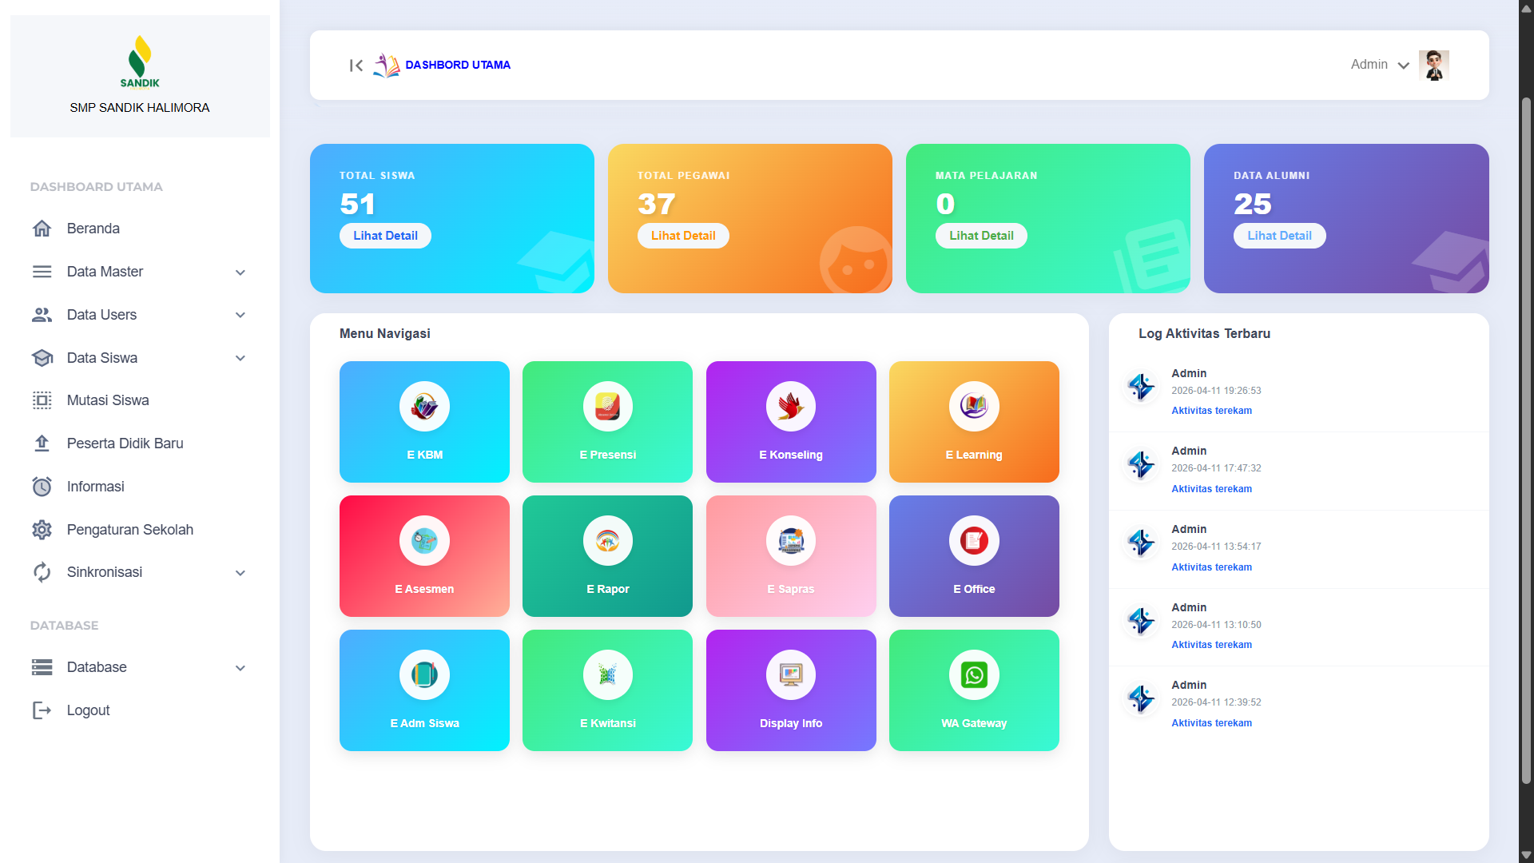Click Lihat Detail on Total Siswa card
This screenshot has width=1534, height=863.
tap(385, 235)
